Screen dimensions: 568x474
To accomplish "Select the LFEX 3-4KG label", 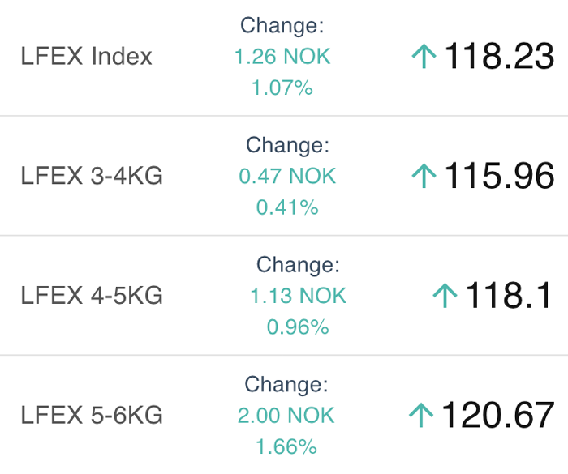I will (x=92, y=176).
